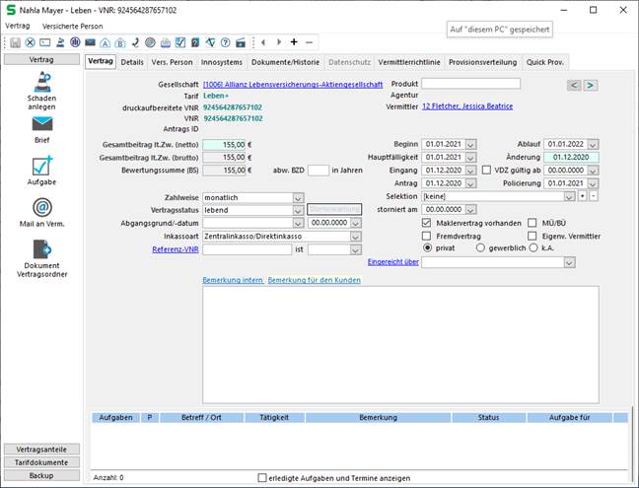
Task: Enable the Fremdvertrag checkbox
Action: pyautogui.click(x=426, y=237)
